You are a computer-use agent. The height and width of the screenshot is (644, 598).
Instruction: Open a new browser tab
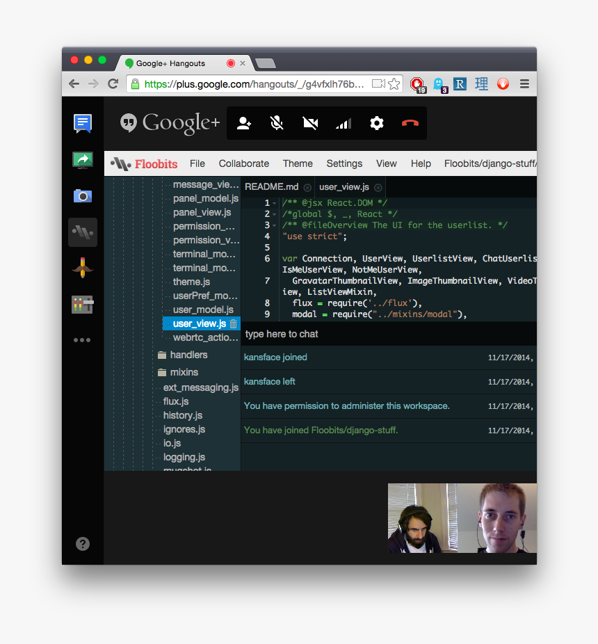point(266,63)
